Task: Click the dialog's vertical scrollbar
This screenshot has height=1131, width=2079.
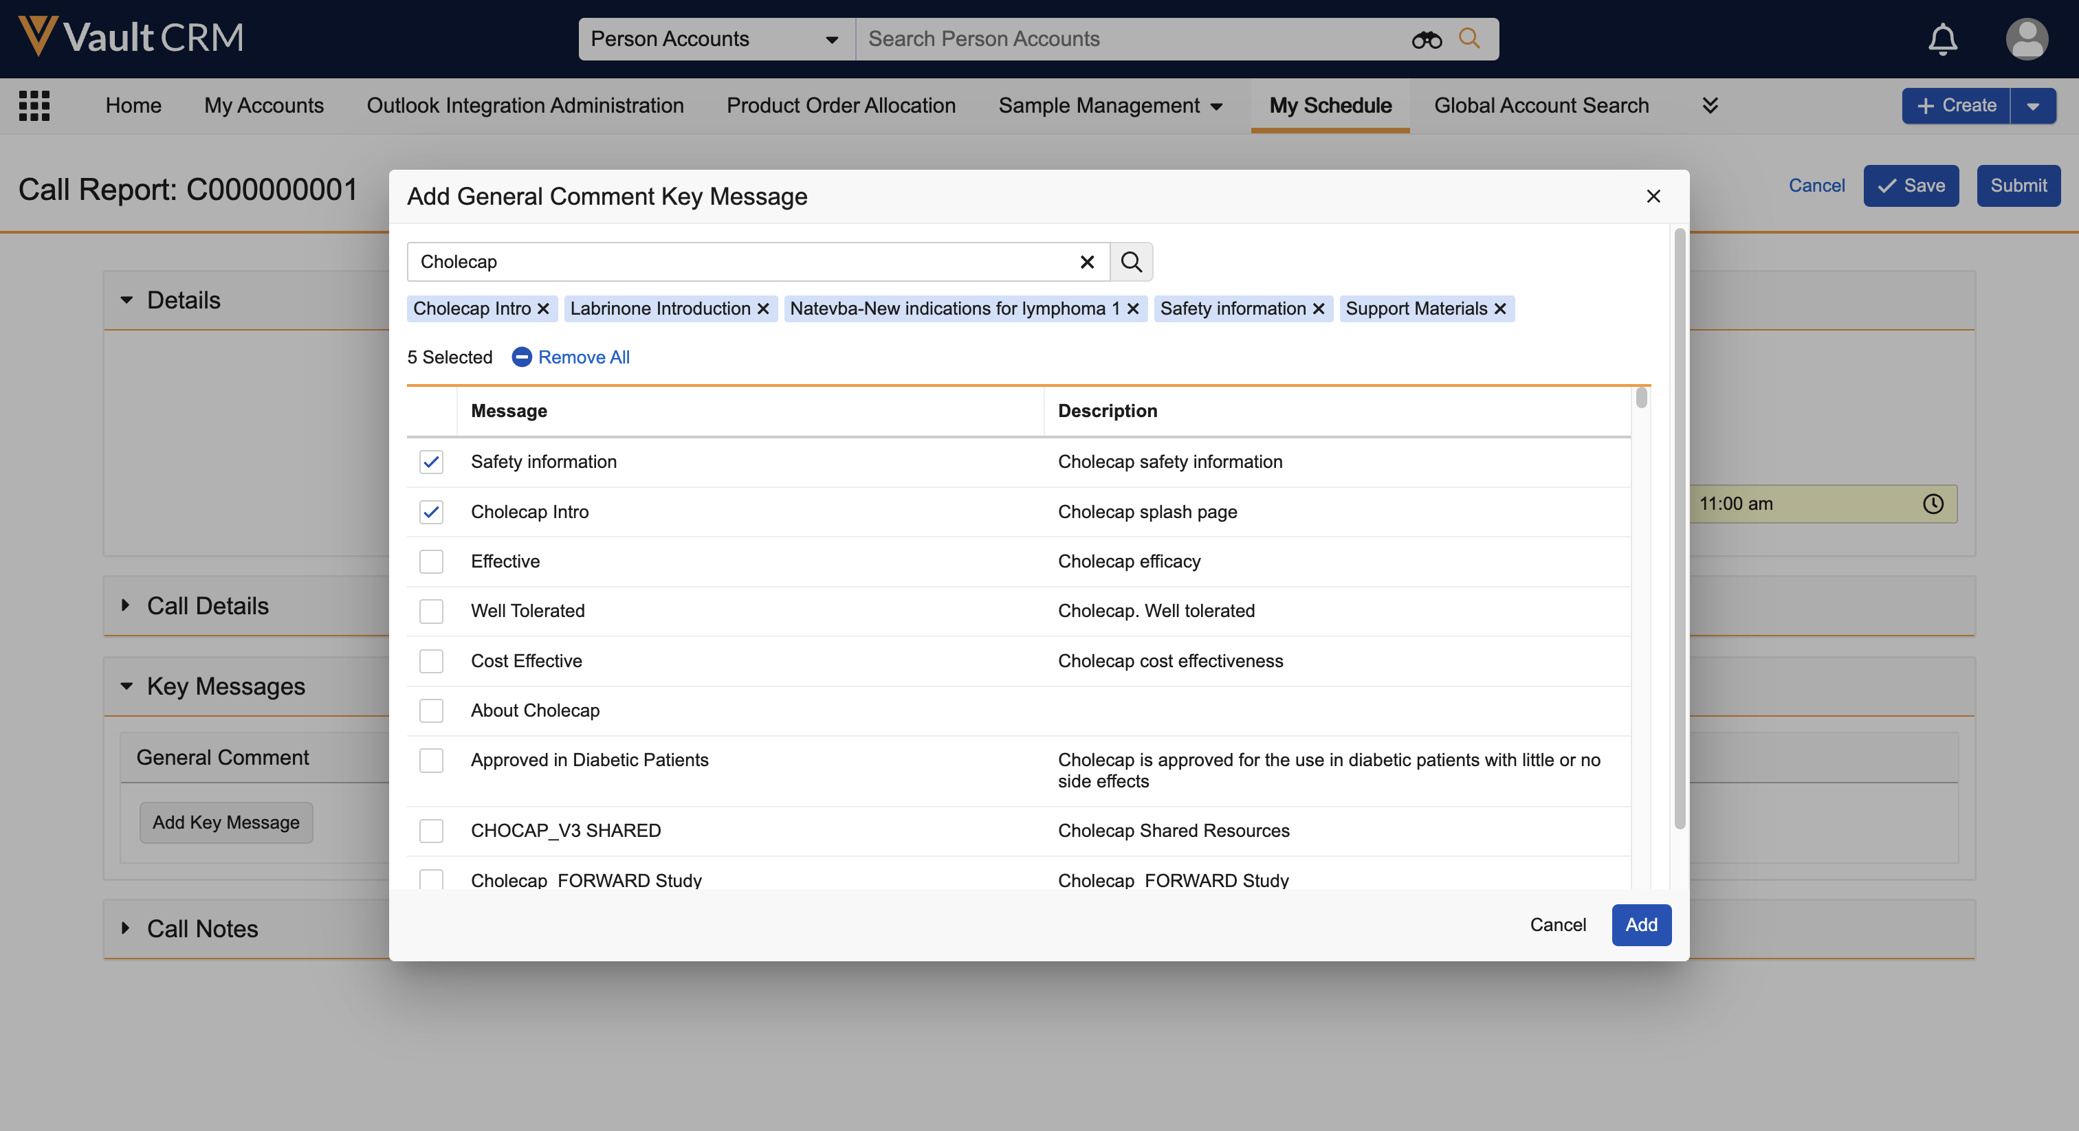Action: (x=1680, y=528)
